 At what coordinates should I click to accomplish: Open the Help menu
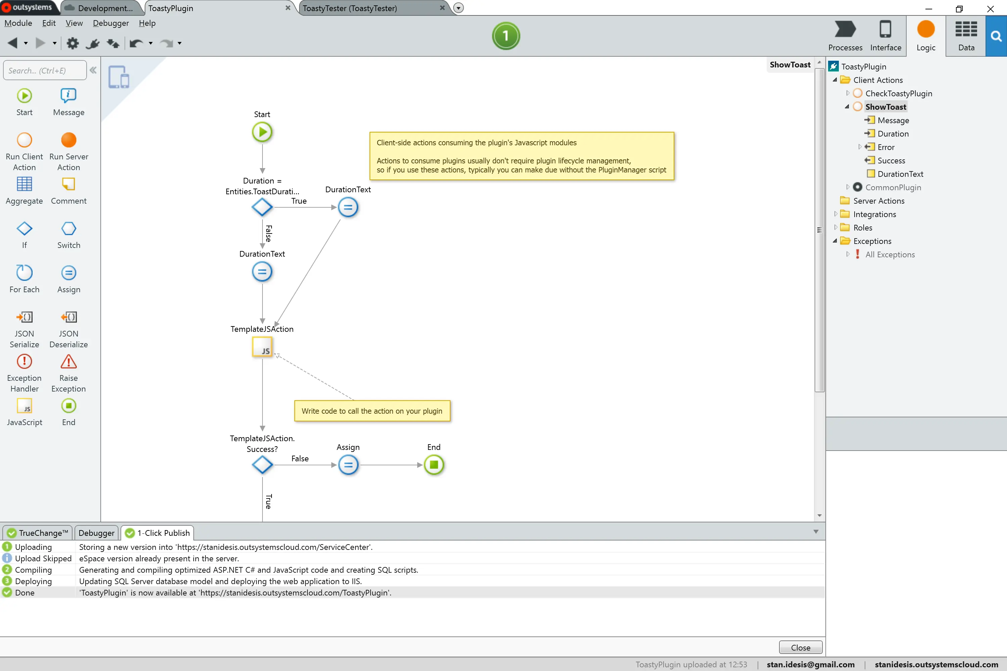(147, 23)
